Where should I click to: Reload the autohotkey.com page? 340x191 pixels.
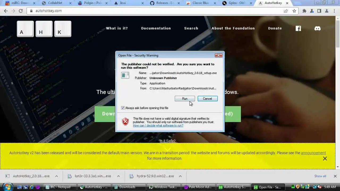tap(21, 11)
